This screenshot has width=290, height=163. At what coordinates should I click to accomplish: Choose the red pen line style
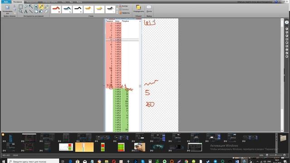tap(56, 9)
